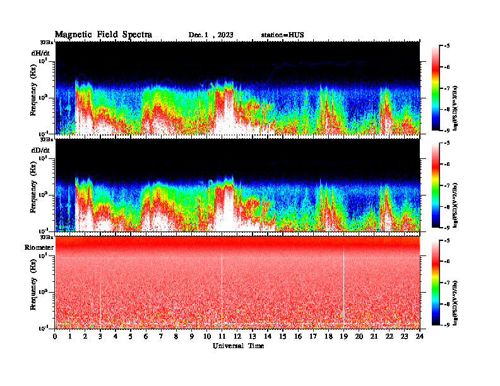The width and height of the screenshot is (500, 386).
Task: Click the hour 15 tick label
Action: coord(283,336)
